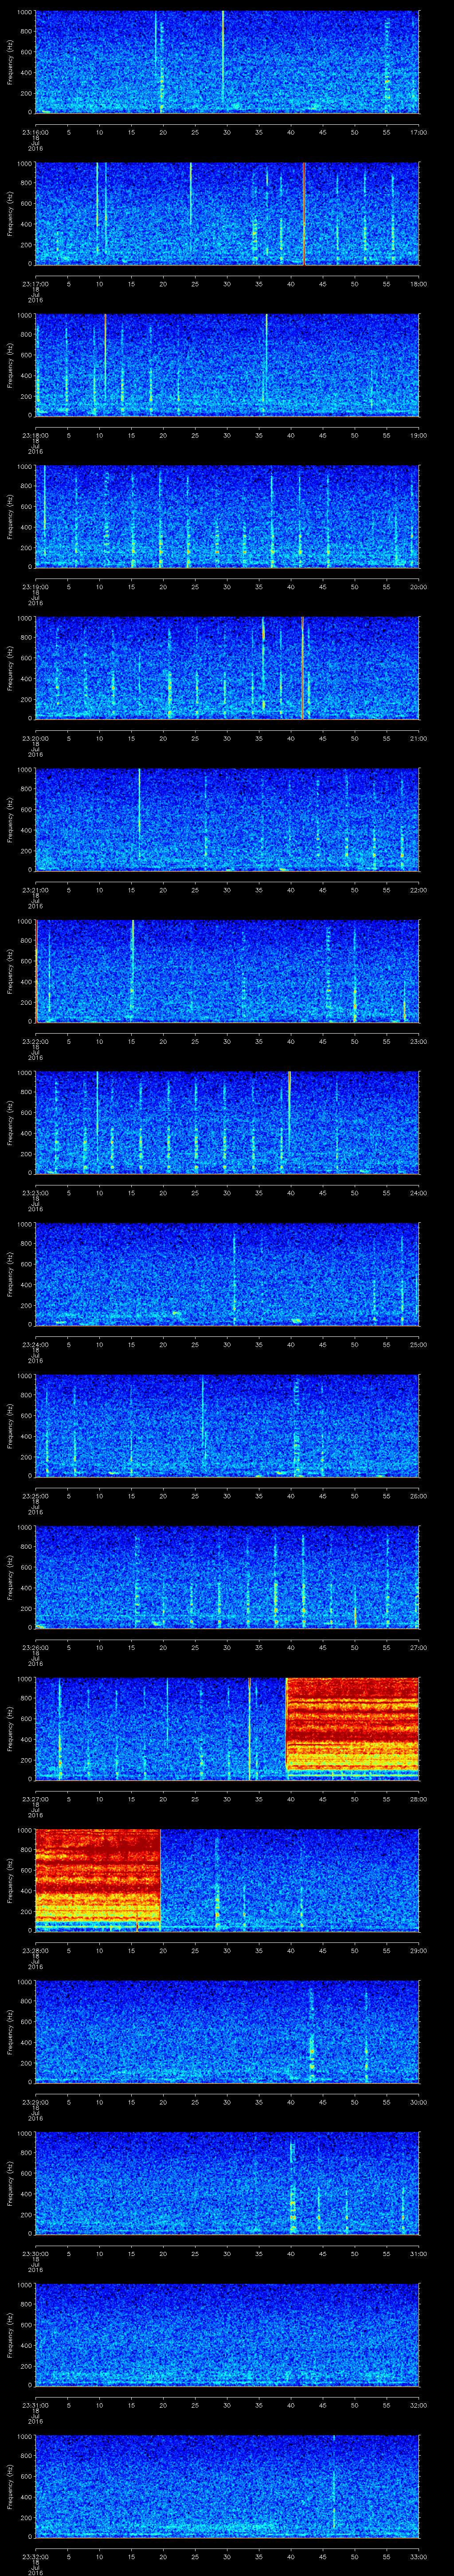Click the 23:27:00 start time label
Image resolution: width=454 pixels, height=2576 pixels.
36,1799
